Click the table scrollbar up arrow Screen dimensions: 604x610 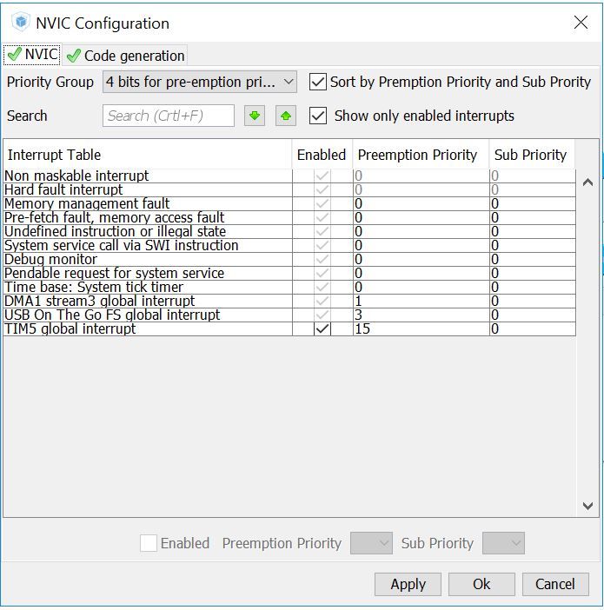(x=587, y=182)
